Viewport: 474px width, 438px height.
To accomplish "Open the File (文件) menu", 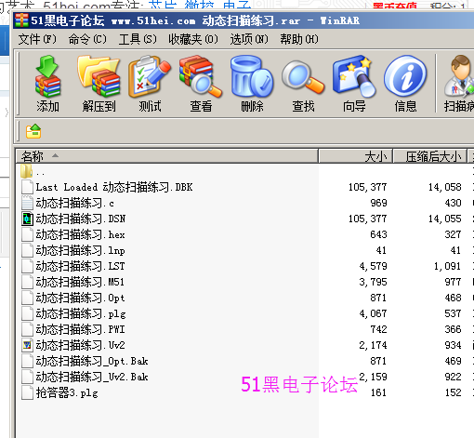I will [37, 39].
